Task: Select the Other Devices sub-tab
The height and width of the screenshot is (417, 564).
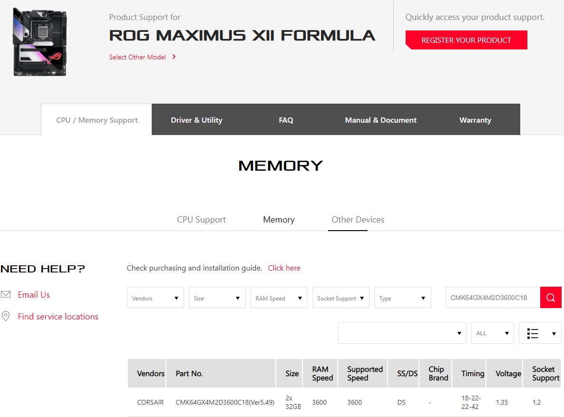Action: (358, 220)
